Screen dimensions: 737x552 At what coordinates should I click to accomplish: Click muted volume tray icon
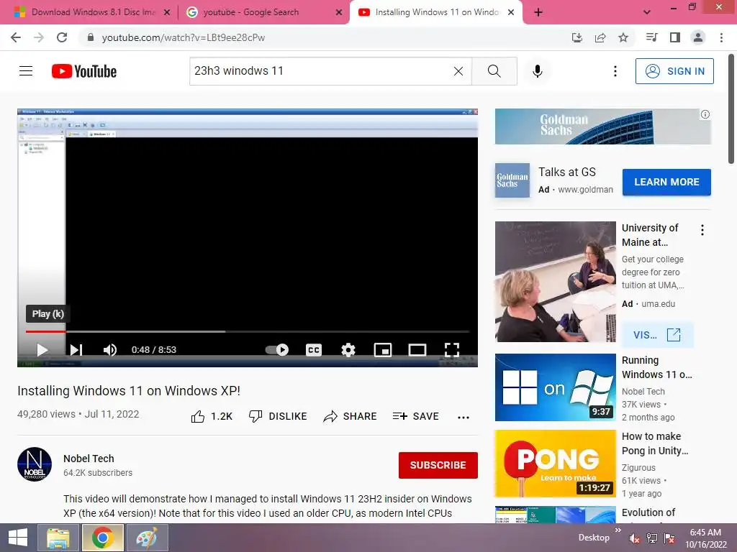(635, 539)
